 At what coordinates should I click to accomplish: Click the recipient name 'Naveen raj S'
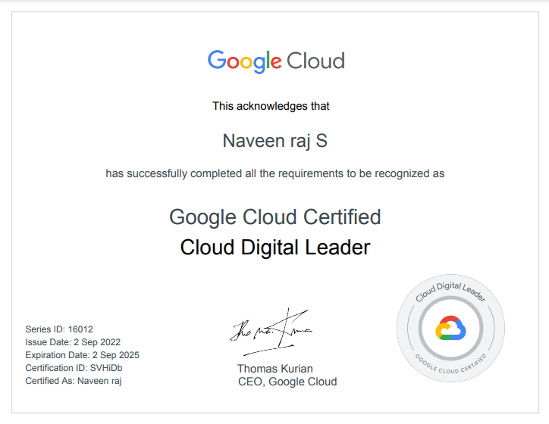(x=274, y=141)
